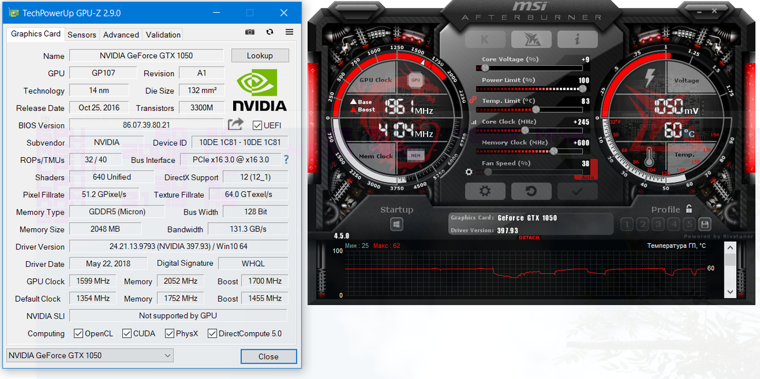Click the Close button in GPU-Z
Viewport: 760px width, 379px height.
(269, 356)
